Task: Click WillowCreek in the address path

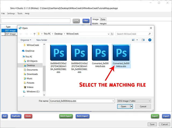Action: (72, 34)
